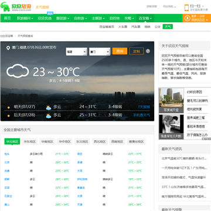The height and width of the screenshot is (211, 211).
Task: Select the green 天气 sub-navigation tab
Action: (168, 27)
